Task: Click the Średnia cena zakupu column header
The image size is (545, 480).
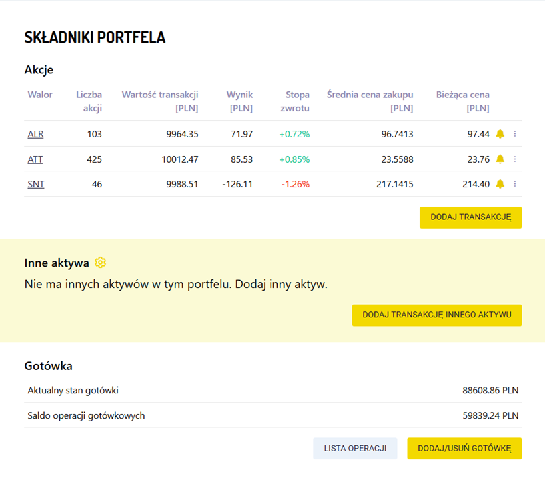Action: tap(370, 101)
